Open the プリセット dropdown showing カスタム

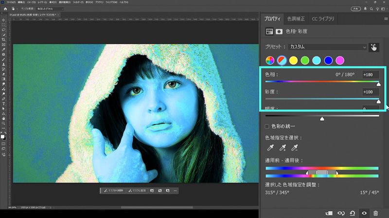click(327, 47)
